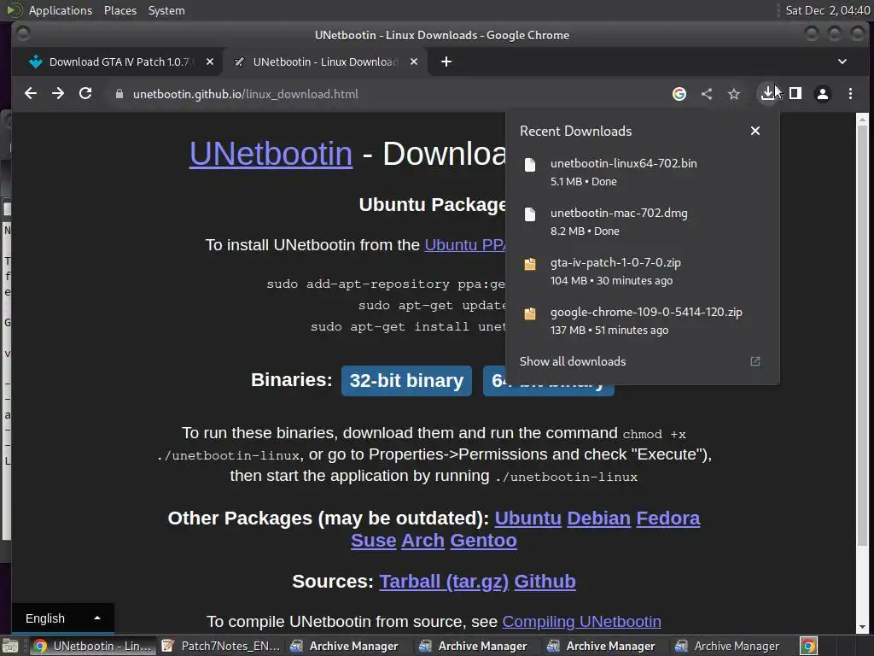The height and width of the screenshot is (656, 874).
Task: Open a new tab with the plus button
Action: click(x=446, y=61)
